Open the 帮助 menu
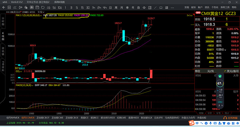Viewport: 240px width, 127px height. click(234, 7)
